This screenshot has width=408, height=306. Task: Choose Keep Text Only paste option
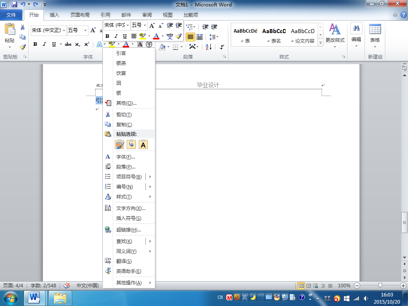coord(143,144)
